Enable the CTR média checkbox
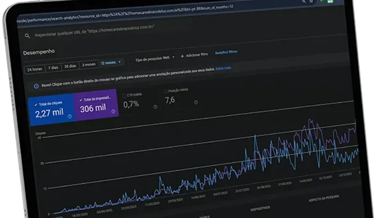Viewport: 377px width, 218px height. [124, 95]
